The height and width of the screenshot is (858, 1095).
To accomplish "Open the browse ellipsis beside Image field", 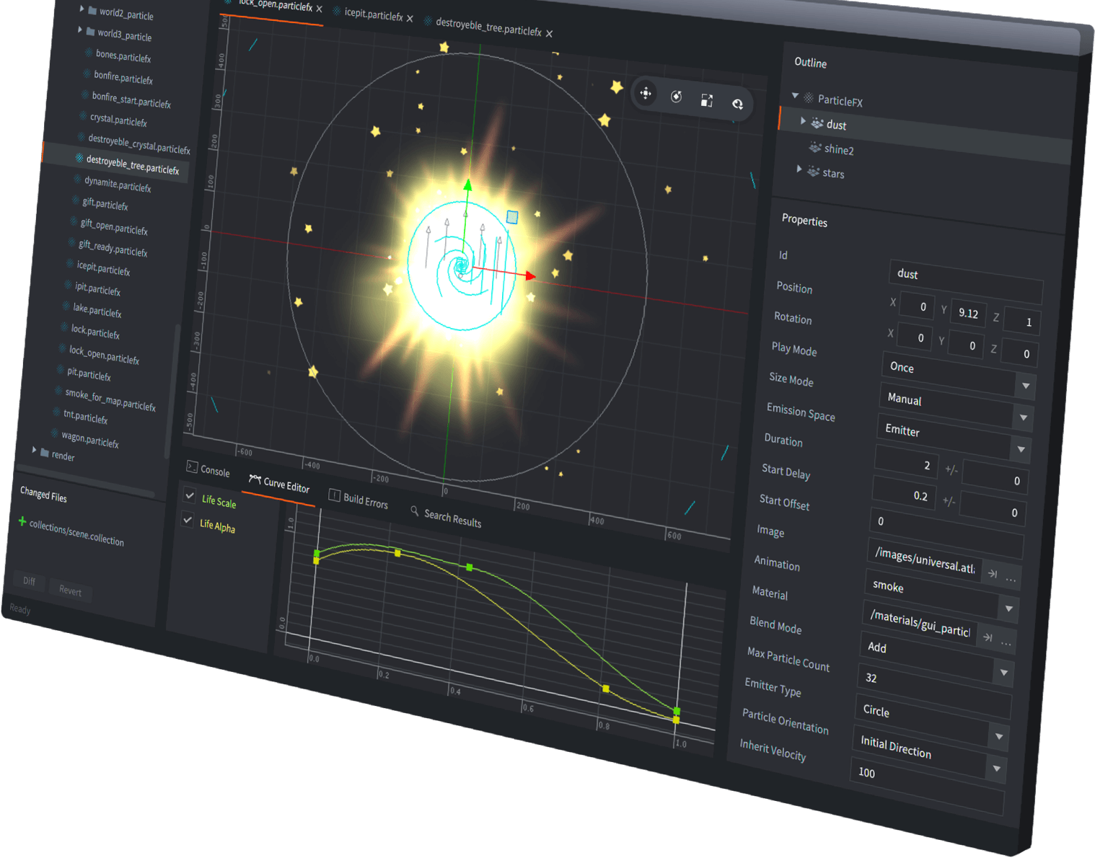I will point(1011,579).
